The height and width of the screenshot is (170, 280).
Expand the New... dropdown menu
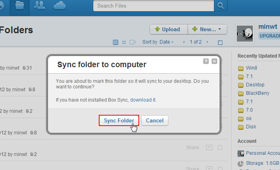click(x=207, y=29)
